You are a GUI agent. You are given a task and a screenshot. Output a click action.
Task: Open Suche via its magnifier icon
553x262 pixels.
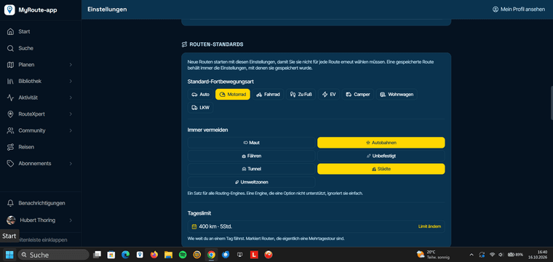11,48
